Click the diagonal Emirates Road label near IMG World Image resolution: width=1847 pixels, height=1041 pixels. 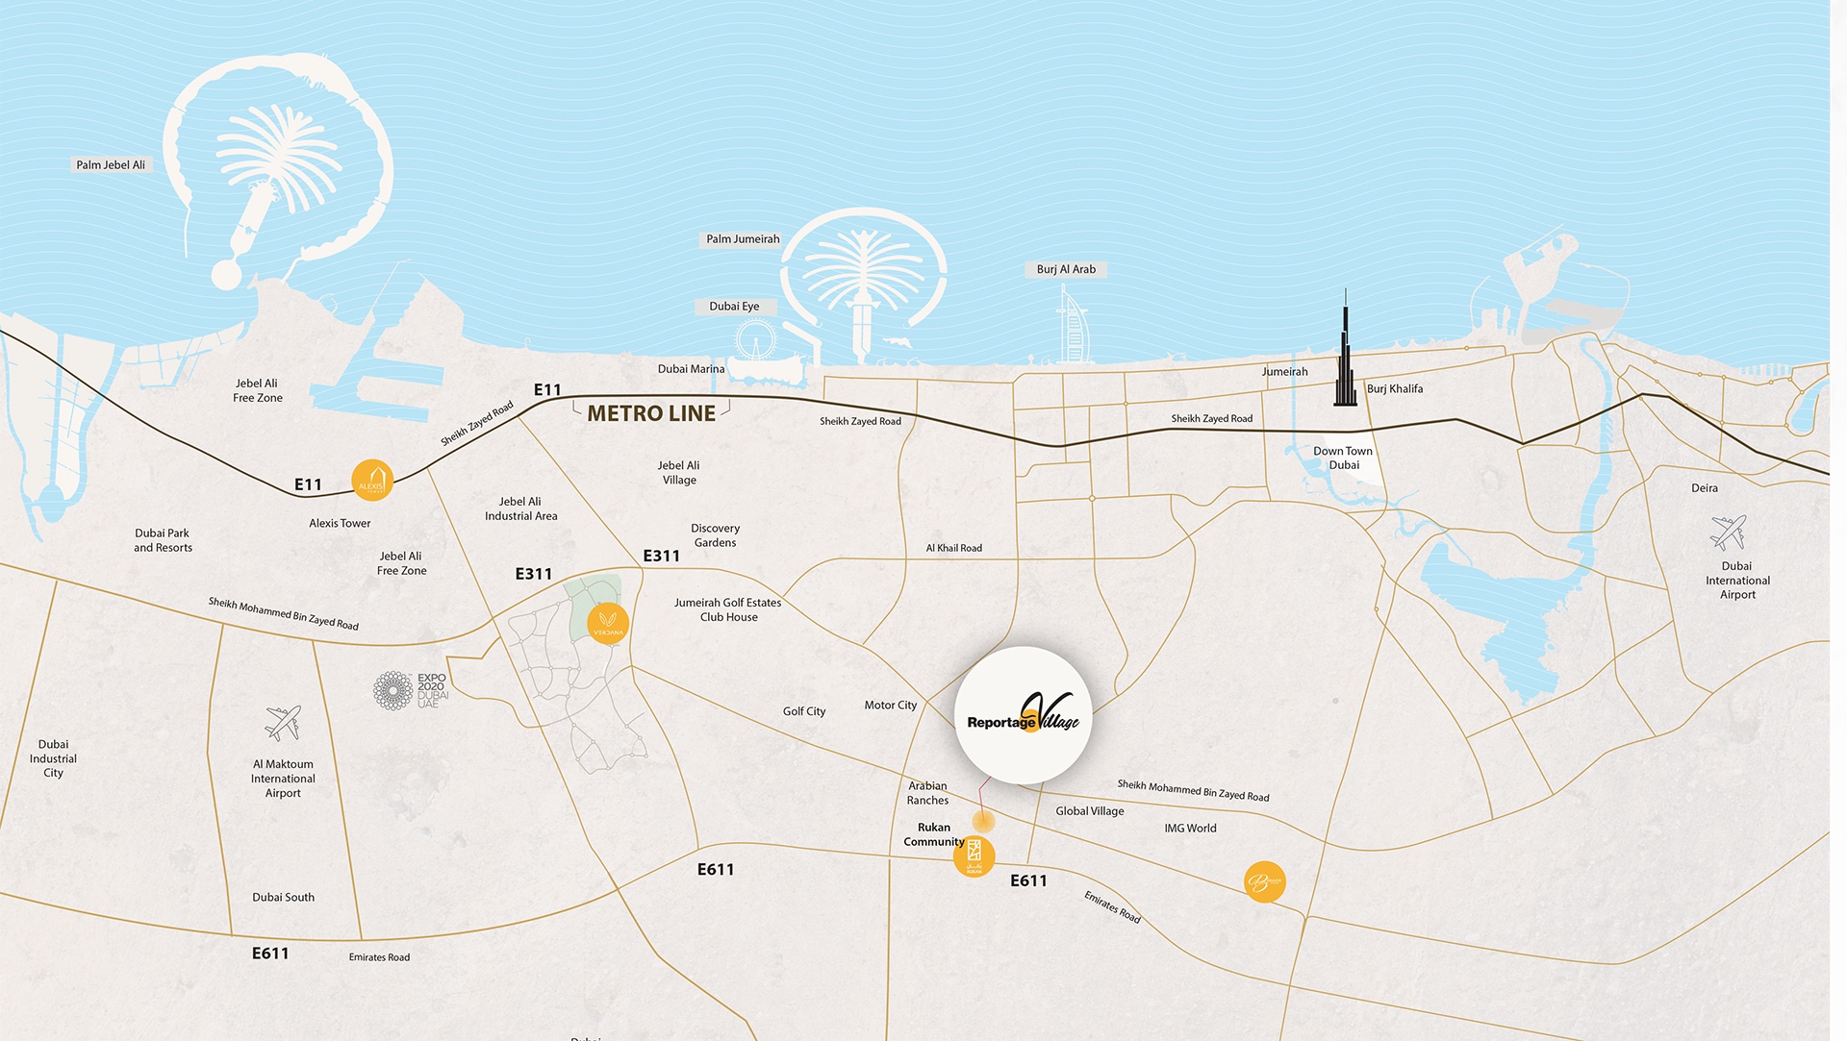click(1112, 907)
